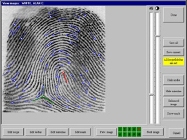The height and width of the screenshot is (140, 187).
Task: Click the yellow loops and deltas status label
Action: [174, 62]
